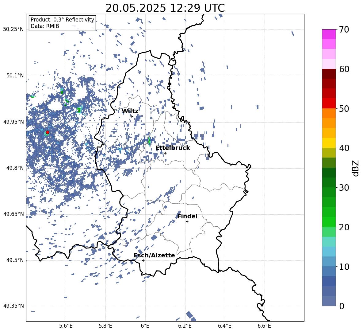Click the 70 tick on colorbar
The height and width of the screenshot is (332, 363).
point(344,29)
